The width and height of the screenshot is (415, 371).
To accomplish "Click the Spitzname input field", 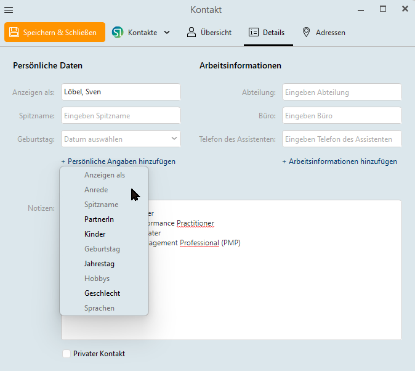I will pos(121,115).
